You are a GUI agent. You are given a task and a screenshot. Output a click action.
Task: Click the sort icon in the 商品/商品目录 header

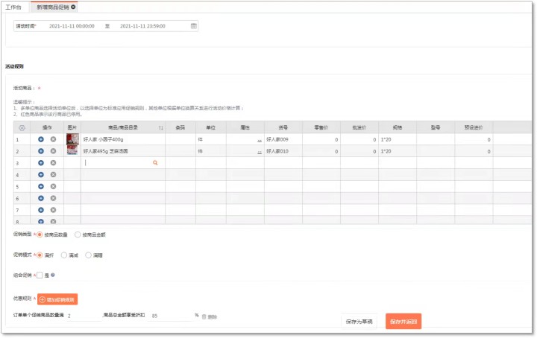[x=160, y=128]
